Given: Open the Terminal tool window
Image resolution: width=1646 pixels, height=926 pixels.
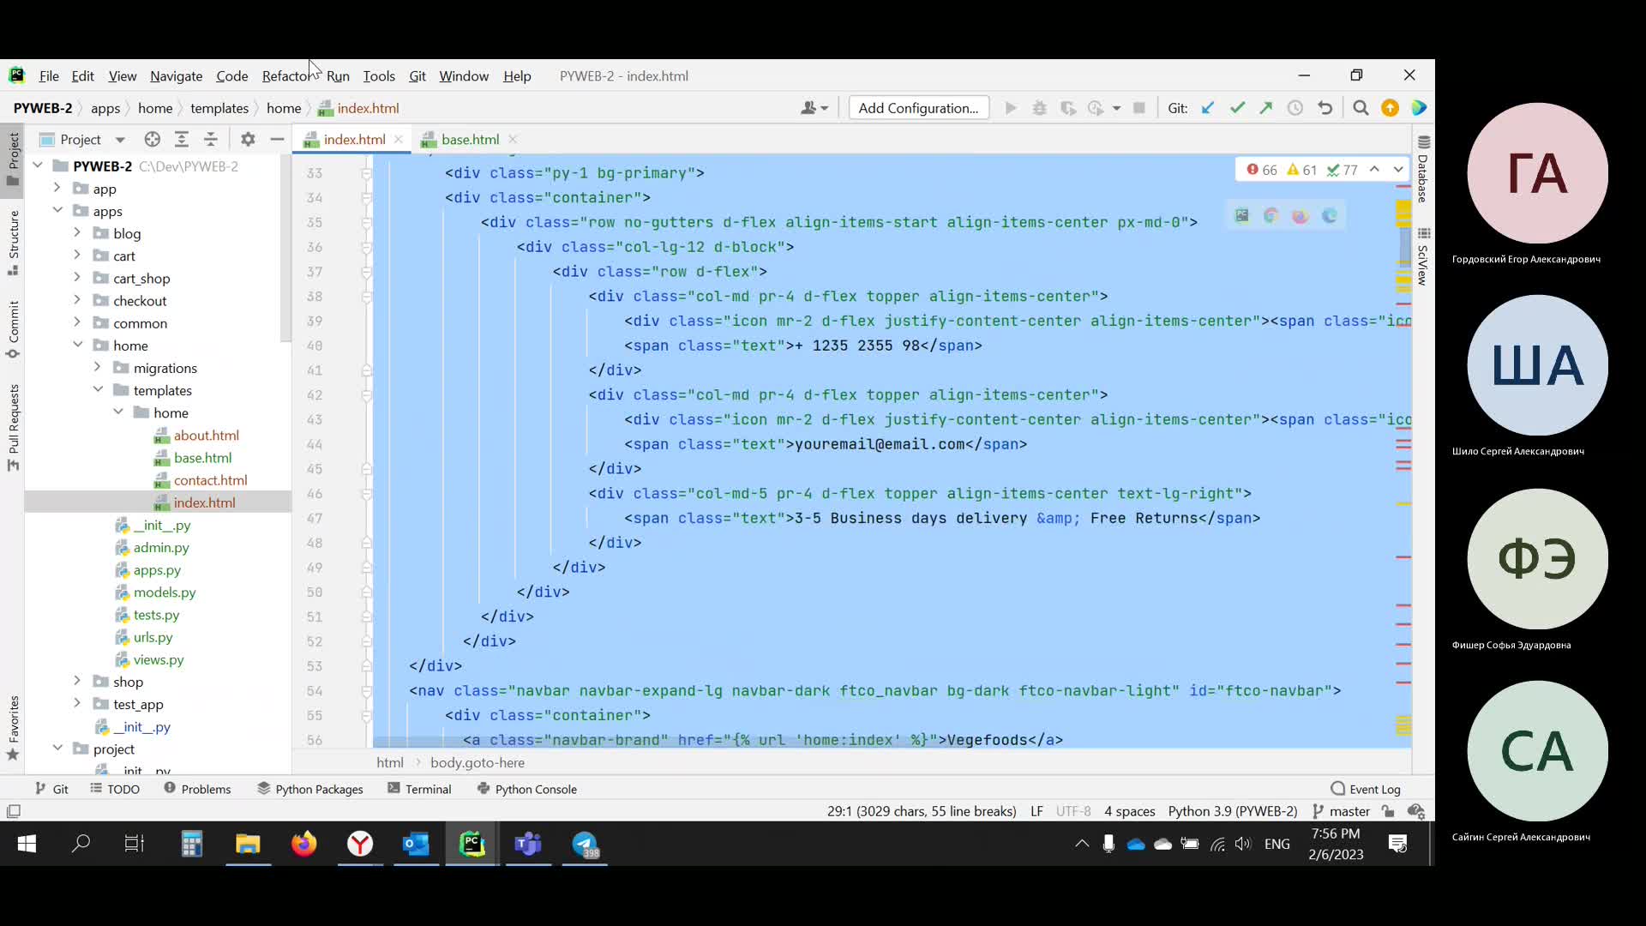Looking at the screenshot, I should point(419,789).
